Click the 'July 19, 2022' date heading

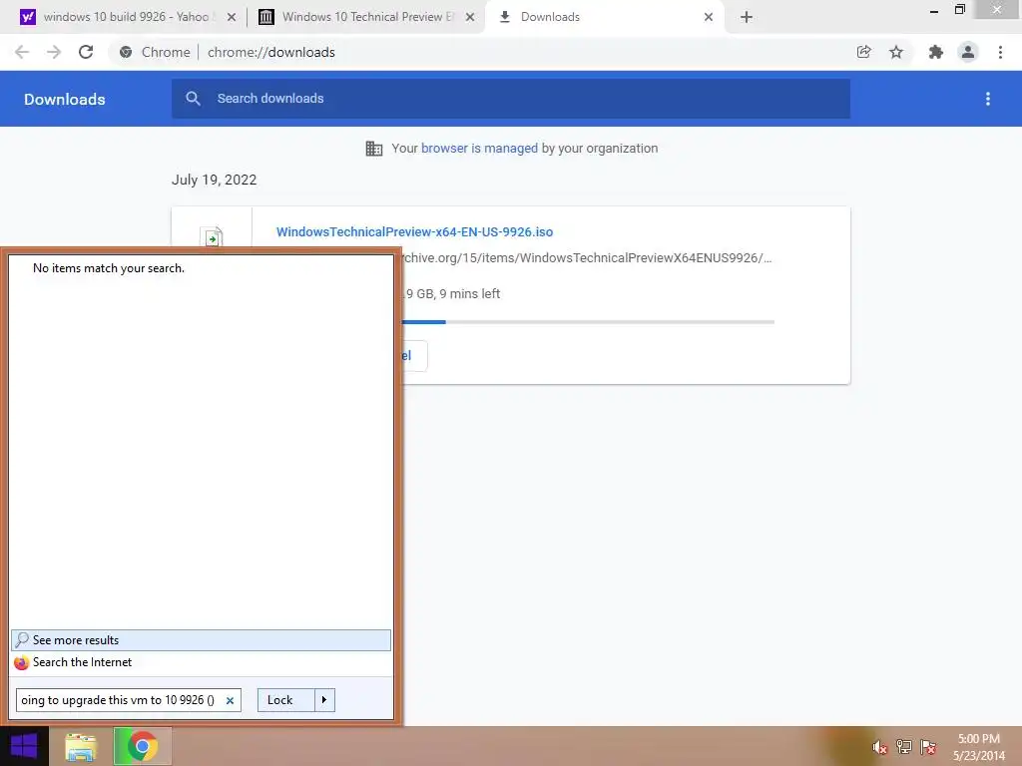pyautogui.click(x=214, y=180)
